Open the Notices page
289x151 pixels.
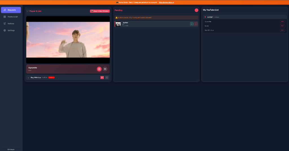pyautogui.click(x=11, y=23)
